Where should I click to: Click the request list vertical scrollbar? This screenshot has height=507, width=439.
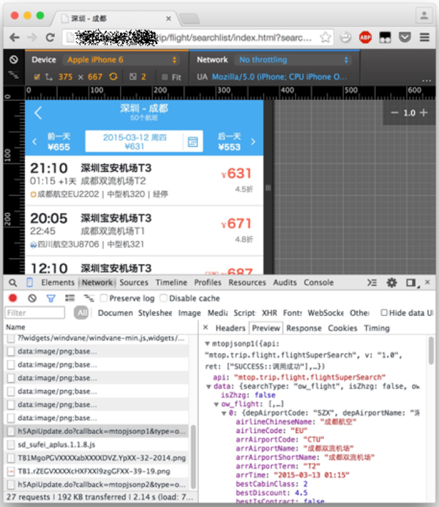pos(193,457)
